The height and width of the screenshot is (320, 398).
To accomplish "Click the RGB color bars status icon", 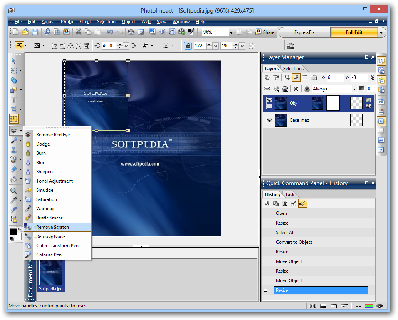I will tap(369, 306).
